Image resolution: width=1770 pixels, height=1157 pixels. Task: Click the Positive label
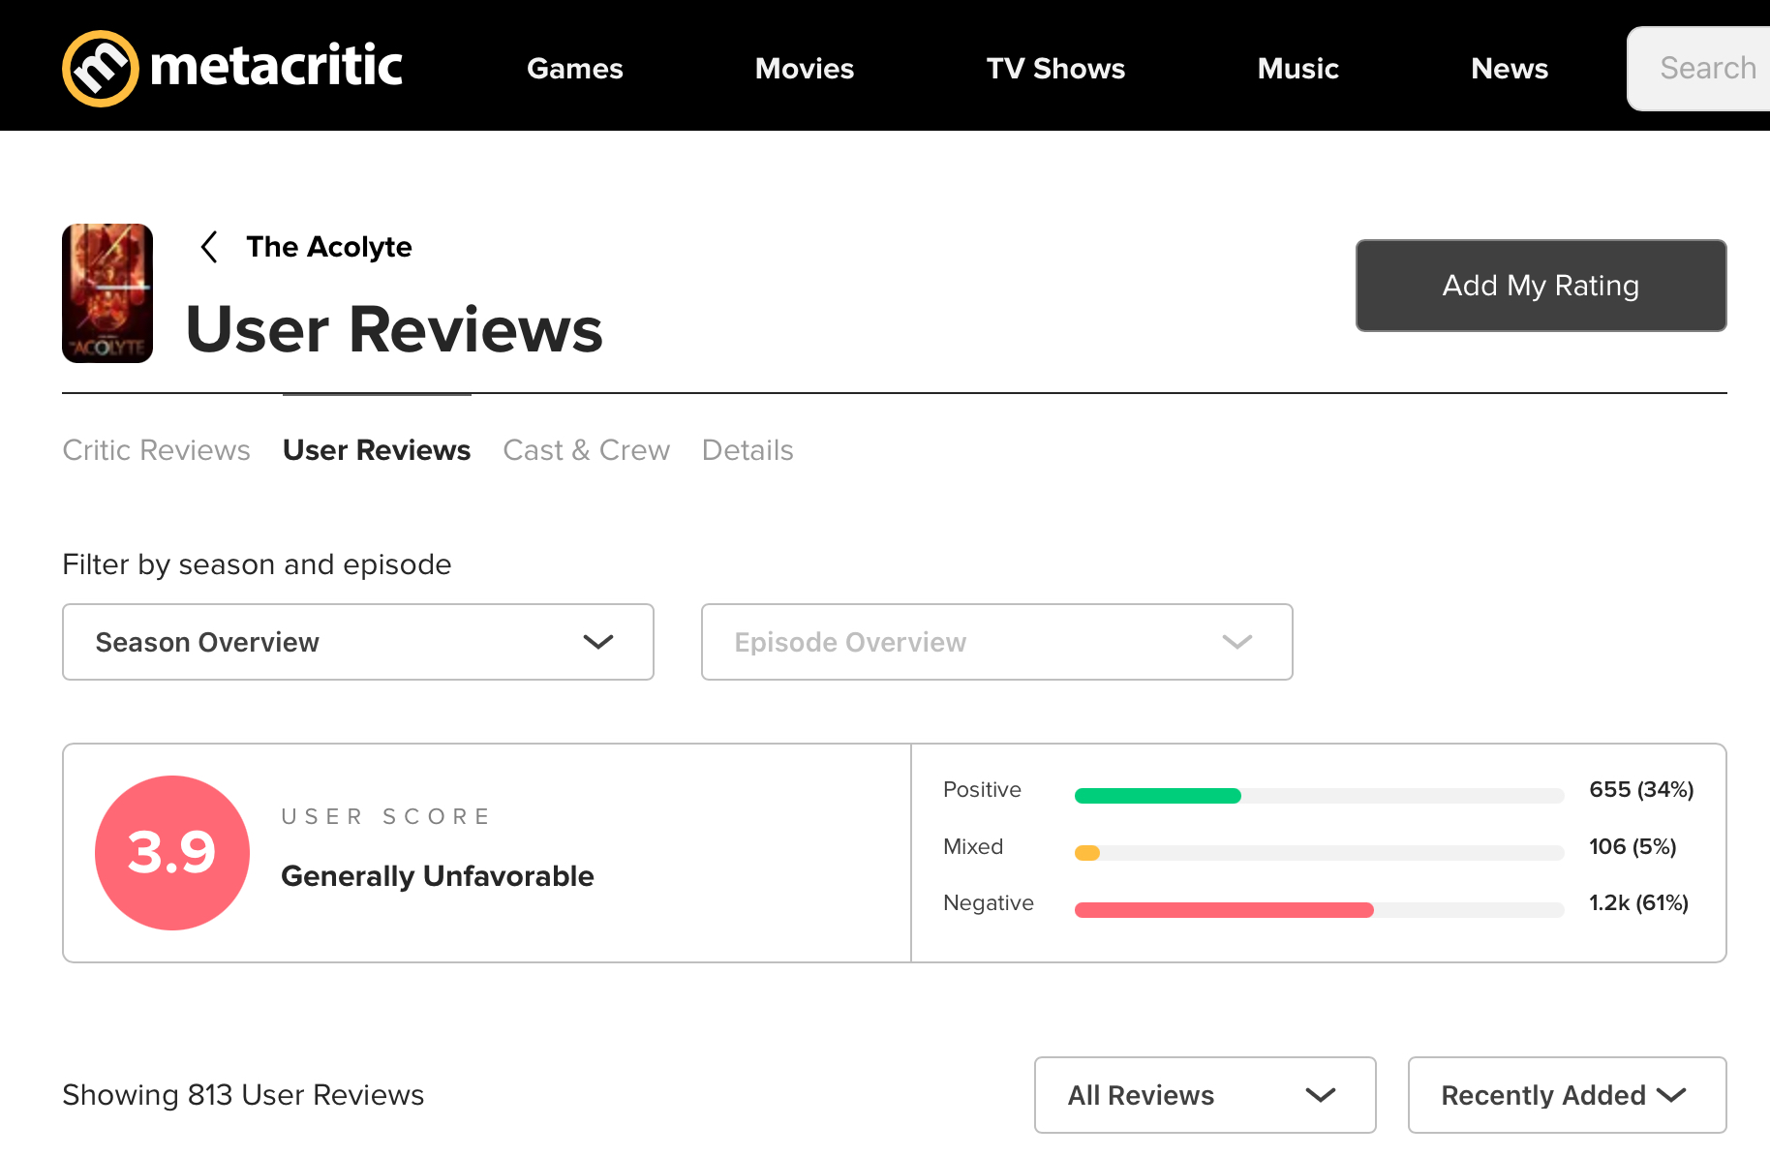point(982,790)
